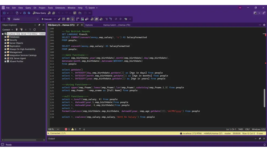Image resolution: width=267 pixels, height=152 pixels.
Task: Click the Change Connection icon beside master
Action: tap(9, 19)
